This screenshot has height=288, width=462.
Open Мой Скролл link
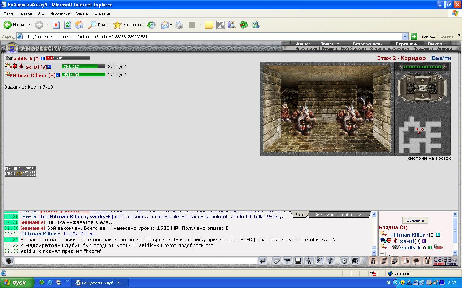[x=353, y=48]
